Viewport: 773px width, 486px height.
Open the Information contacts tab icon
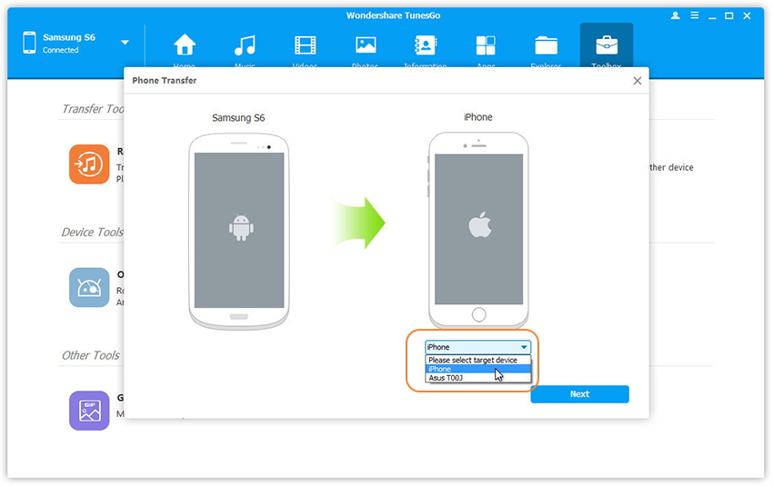[425, 45]
